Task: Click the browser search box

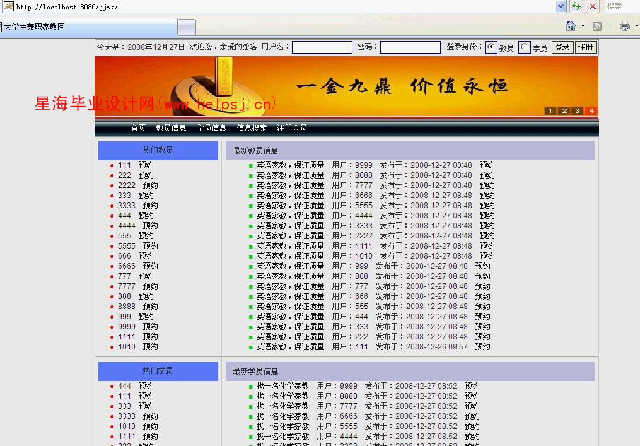Action: pos(622,6)
